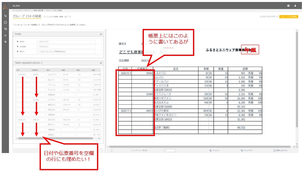Image resolution: width=302 pixels, height=173 pixels.
Task: Click the トレーニングに戻る button
Action: click(289, 16)
